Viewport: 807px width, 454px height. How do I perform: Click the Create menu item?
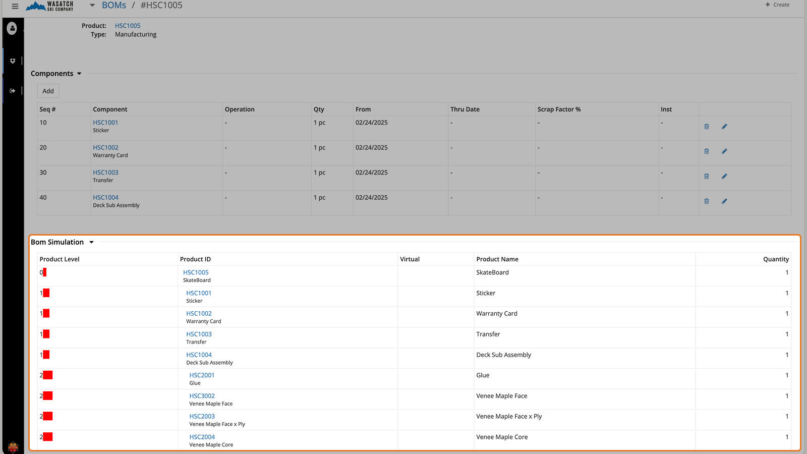coord(777,5)
